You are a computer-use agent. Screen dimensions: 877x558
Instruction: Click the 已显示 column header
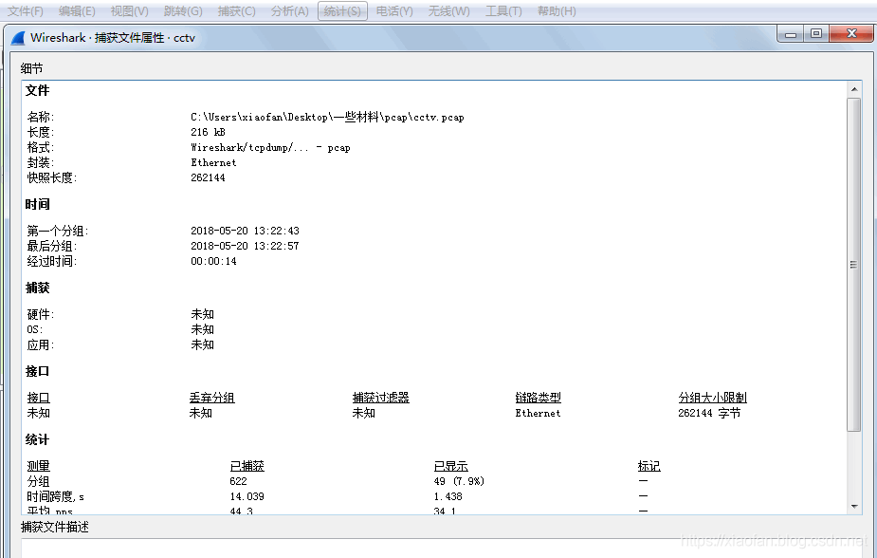coord(450,466)
